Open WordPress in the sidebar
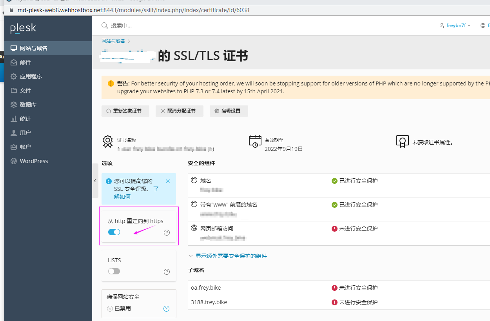Viewport: 490px width, 321px height. (48, 161)
